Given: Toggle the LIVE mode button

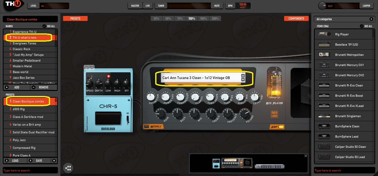Looking at the screenshot, I should [148, 6].
